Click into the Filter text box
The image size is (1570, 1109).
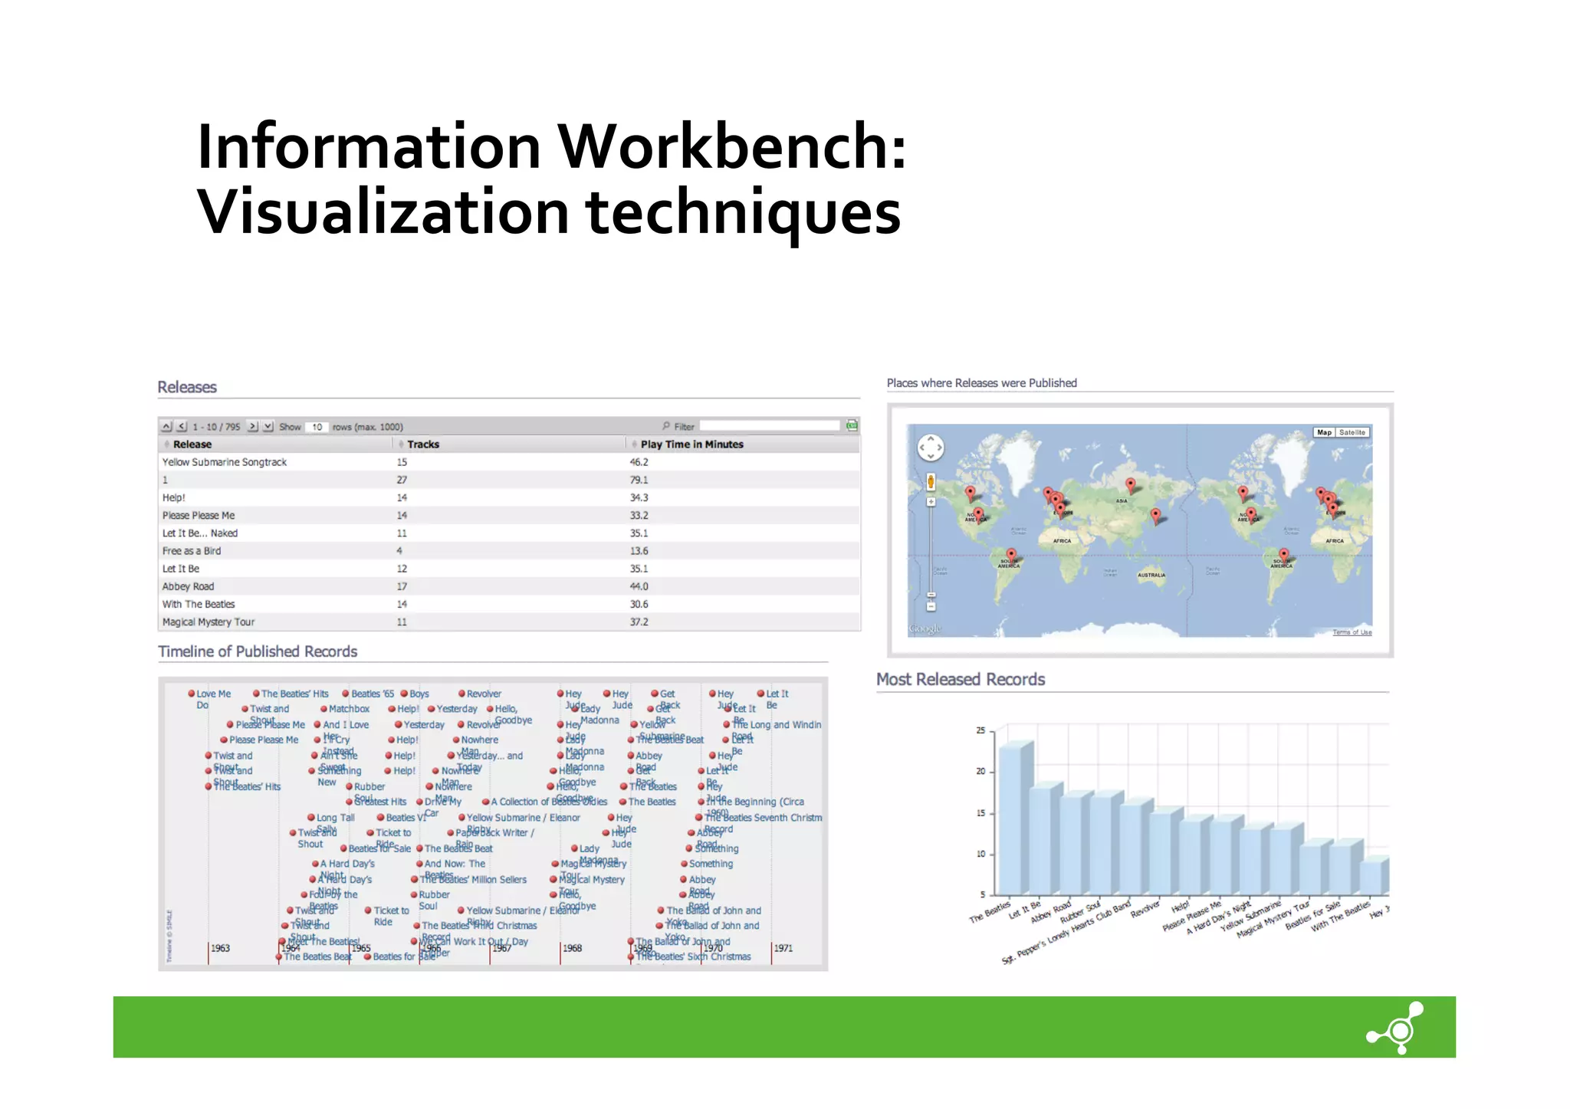pos(769,425)
